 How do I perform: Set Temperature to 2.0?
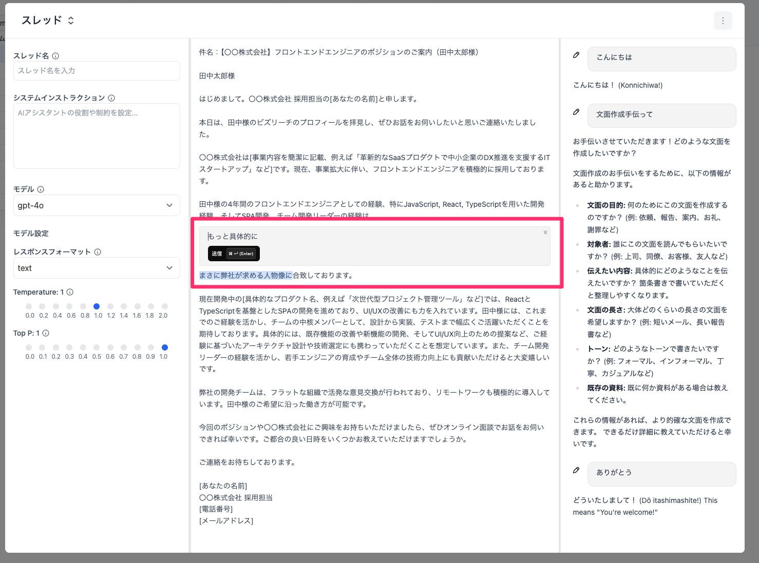[x=165, y=306]
